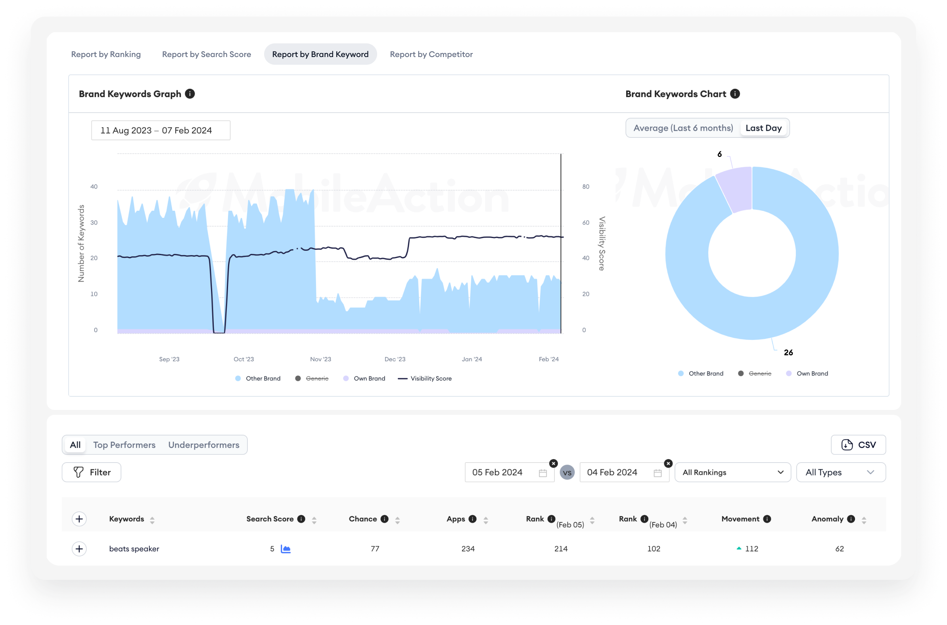Open calendar icon in 05 Feb 2024 field
The image size is (947, 625).
[543, 473]
